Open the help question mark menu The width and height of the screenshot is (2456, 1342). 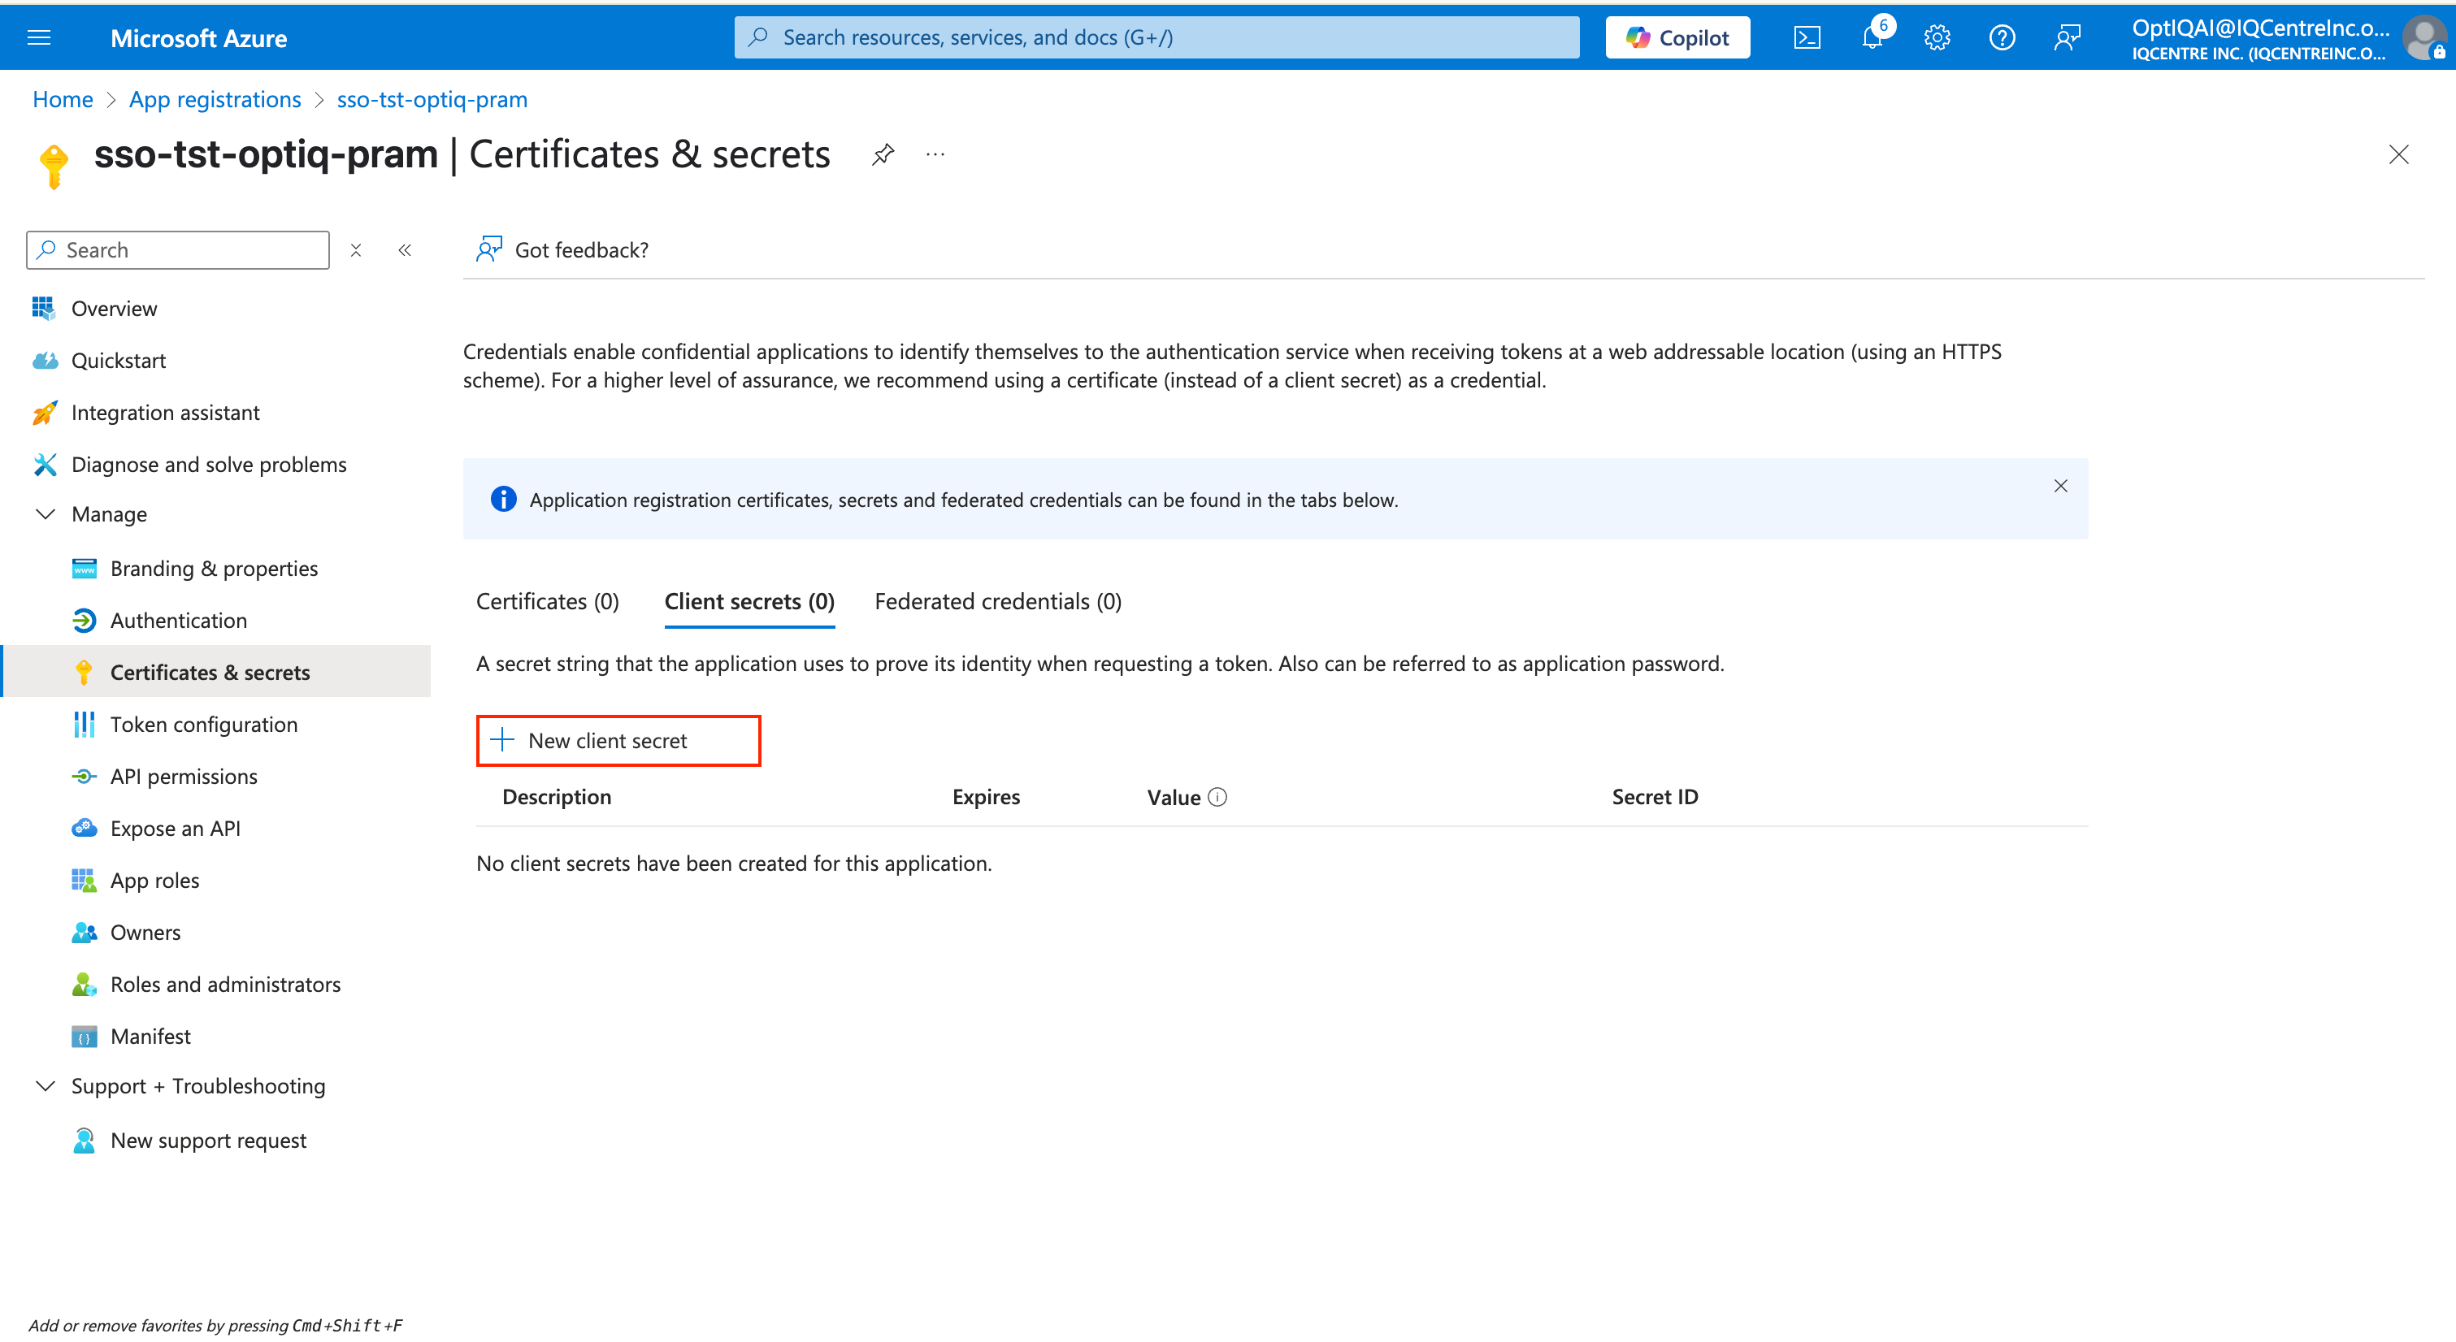tap(2003, 37)
